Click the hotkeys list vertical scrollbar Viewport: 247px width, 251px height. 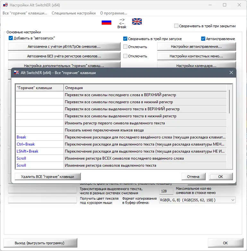click(x=229, y=102)
